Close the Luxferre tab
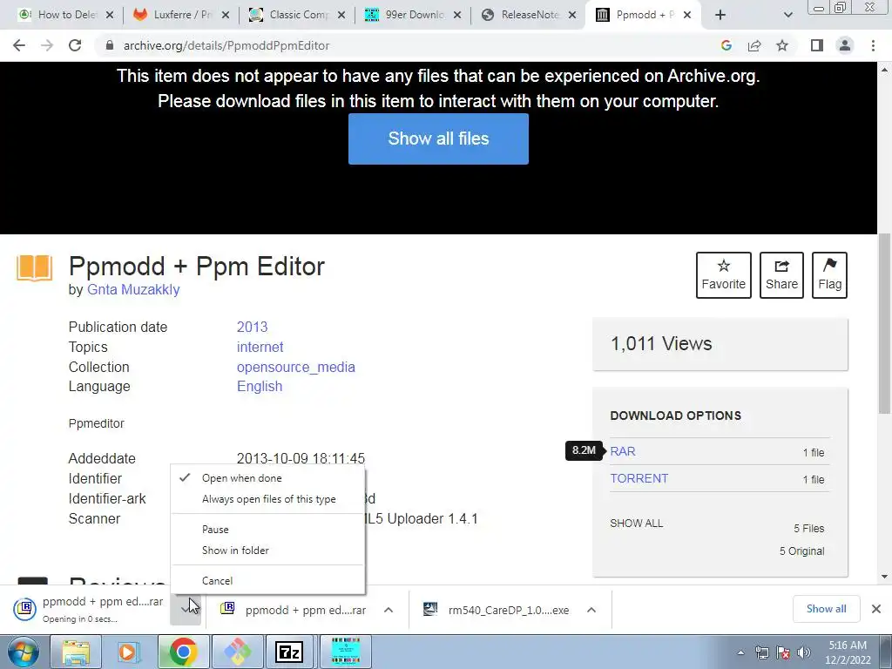 pyautogui.click(x=226, y=16)
